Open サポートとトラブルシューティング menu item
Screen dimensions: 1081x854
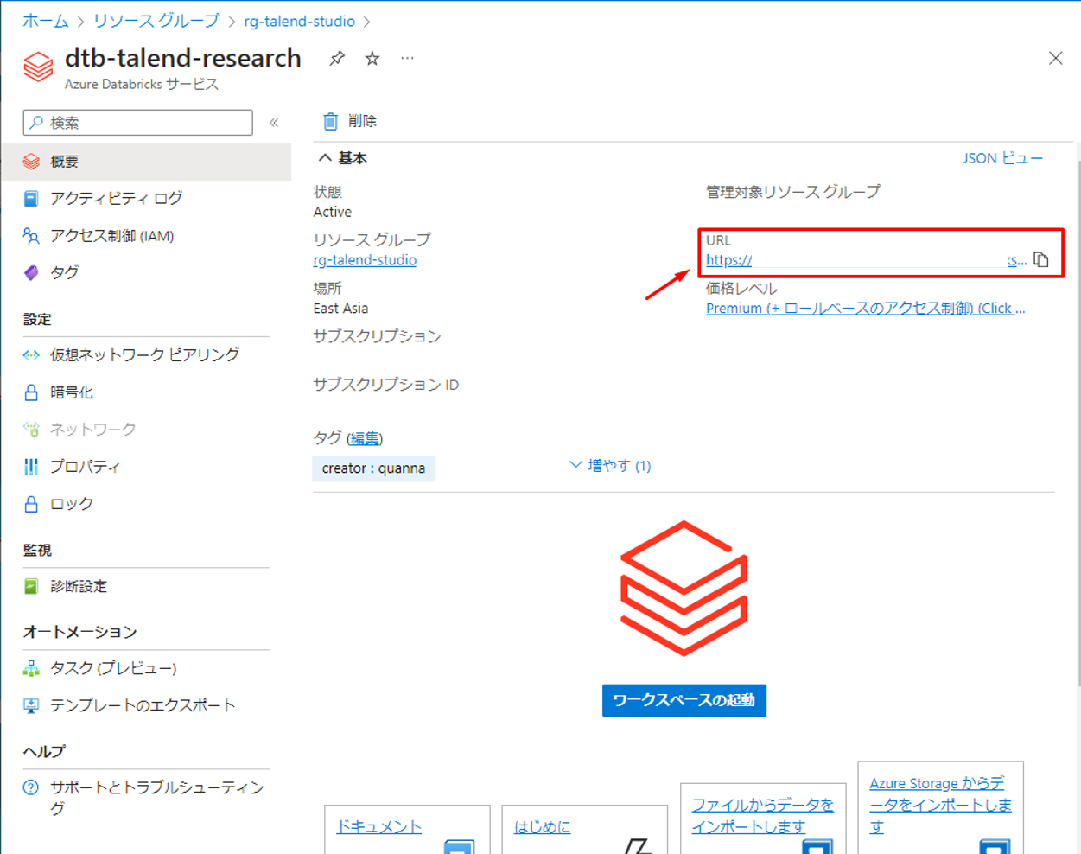(156, 798)
